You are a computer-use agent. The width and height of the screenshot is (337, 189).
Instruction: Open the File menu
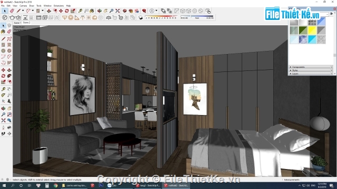tap(3, 6)
